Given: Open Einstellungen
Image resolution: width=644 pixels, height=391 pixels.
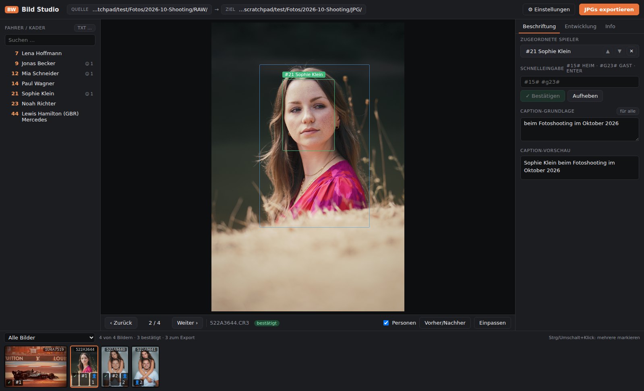Looking at the screenshot, I should click(549, 9).
